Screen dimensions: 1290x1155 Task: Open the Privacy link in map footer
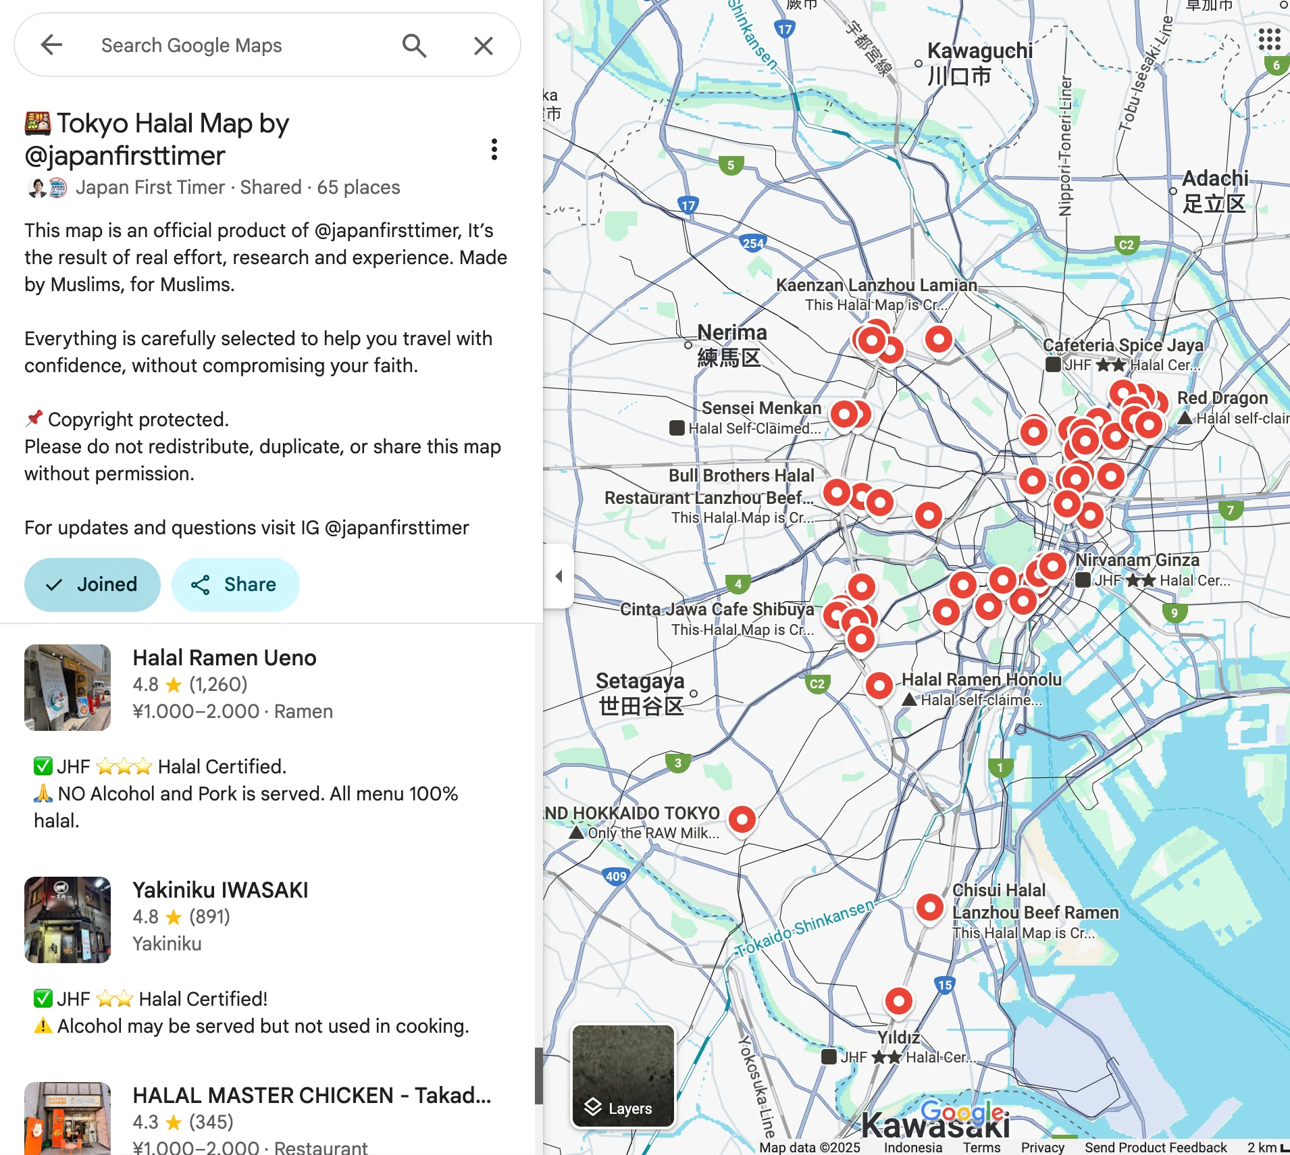click(x=1042, y=1147)
